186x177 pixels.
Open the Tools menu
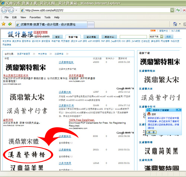(x=47, y=17)
